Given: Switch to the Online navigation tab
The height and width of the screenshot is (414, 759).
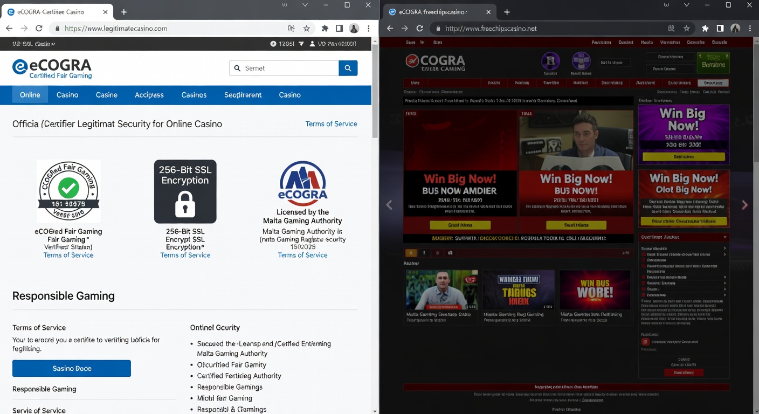Looking at the screenshot, I should [x=30, y=95].
